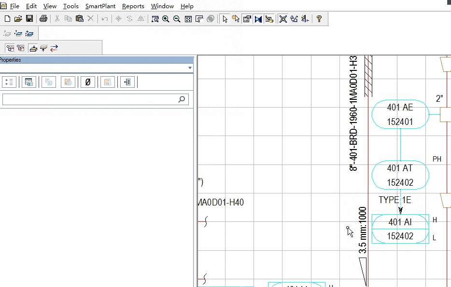Screen dimensions: 451x287
Task: Open the Tools menu
Action: (71, 6)
